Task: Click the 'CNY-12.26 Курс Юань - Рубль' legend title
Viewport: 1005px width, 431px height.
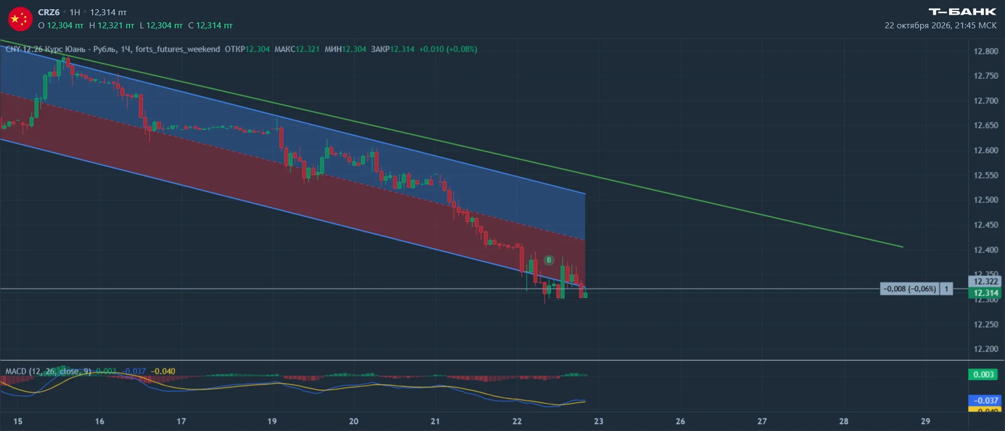Action: pyautogui.click(x=61, y=49)
